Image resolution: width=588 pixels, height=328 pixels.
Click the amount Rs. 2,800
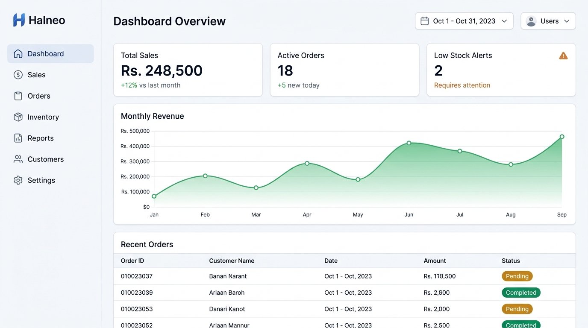tap(437, 293)
